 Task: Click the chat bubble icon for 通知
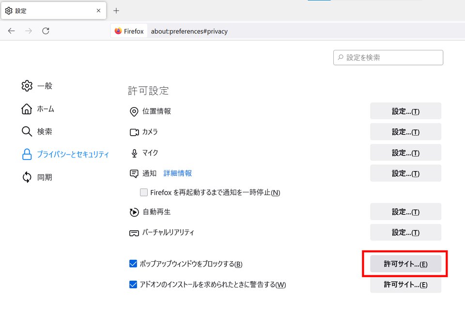coord(134,173)
